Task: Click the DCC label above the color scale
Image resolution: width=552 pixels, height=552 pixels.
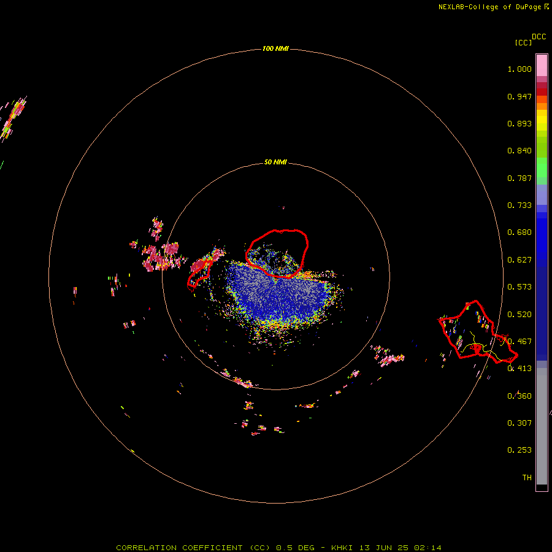Action: point(539,37)
